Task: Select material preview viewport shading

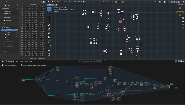Action: pos(176,2)
